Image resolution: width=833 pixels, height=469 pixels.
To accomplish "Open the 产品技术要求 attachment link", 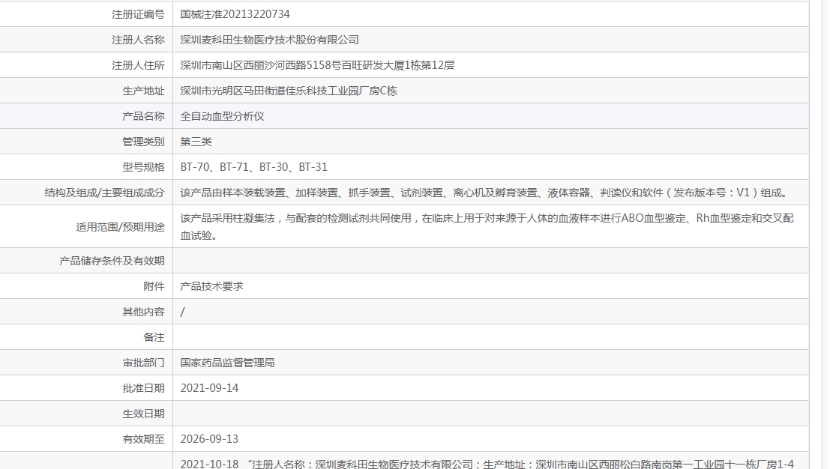I will [x=212, y=286].
